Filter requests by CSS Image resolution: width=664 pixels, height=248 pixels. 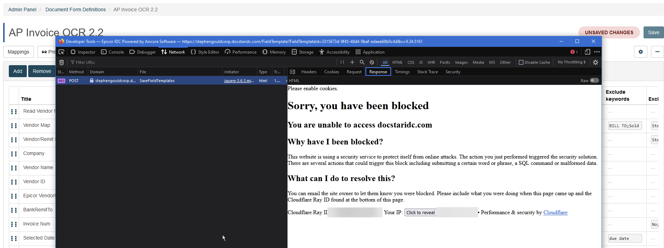[x=411, y=62]
